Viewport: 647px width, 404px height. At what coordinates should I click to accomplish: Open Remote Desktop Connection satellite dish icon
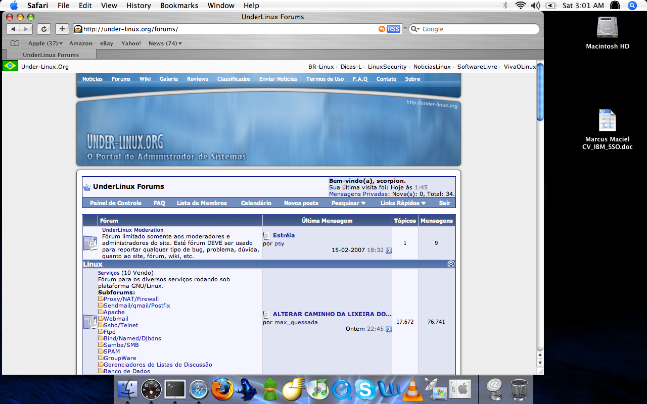436,389
